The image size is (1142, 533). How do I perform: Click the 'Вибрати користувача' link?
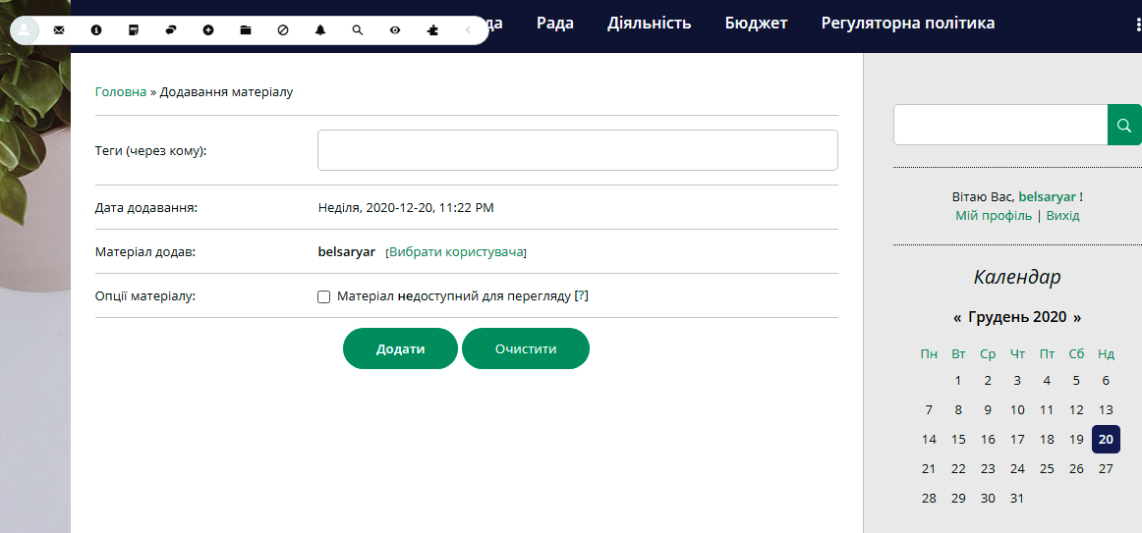coord(456,252)
